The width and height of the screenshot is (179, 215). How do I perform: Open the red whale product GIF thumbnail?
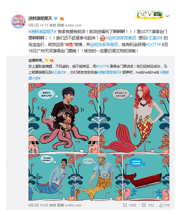pyautogui.click(x=146, y=177)
